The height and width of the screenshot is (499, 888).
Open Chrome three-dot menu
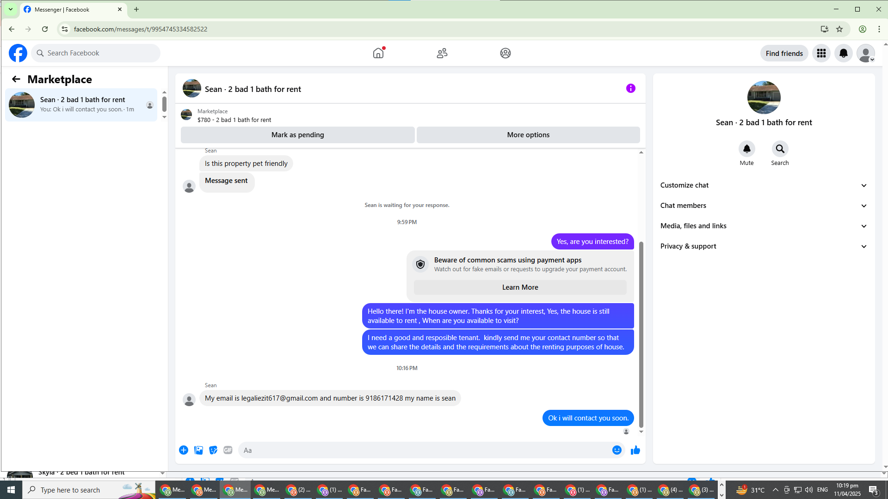pos(879,29)
